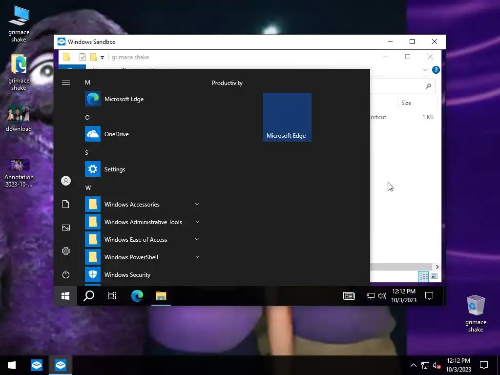Image resolution: width=500 pixels, height=375 pixels.
Task: Click the Explorer horizontal scrollbar right arrow
Action: point(437,267)
